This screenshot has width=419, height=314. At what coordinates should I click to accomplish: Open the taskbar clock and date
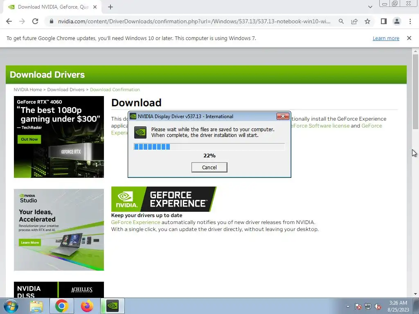(x=398, y=306)
